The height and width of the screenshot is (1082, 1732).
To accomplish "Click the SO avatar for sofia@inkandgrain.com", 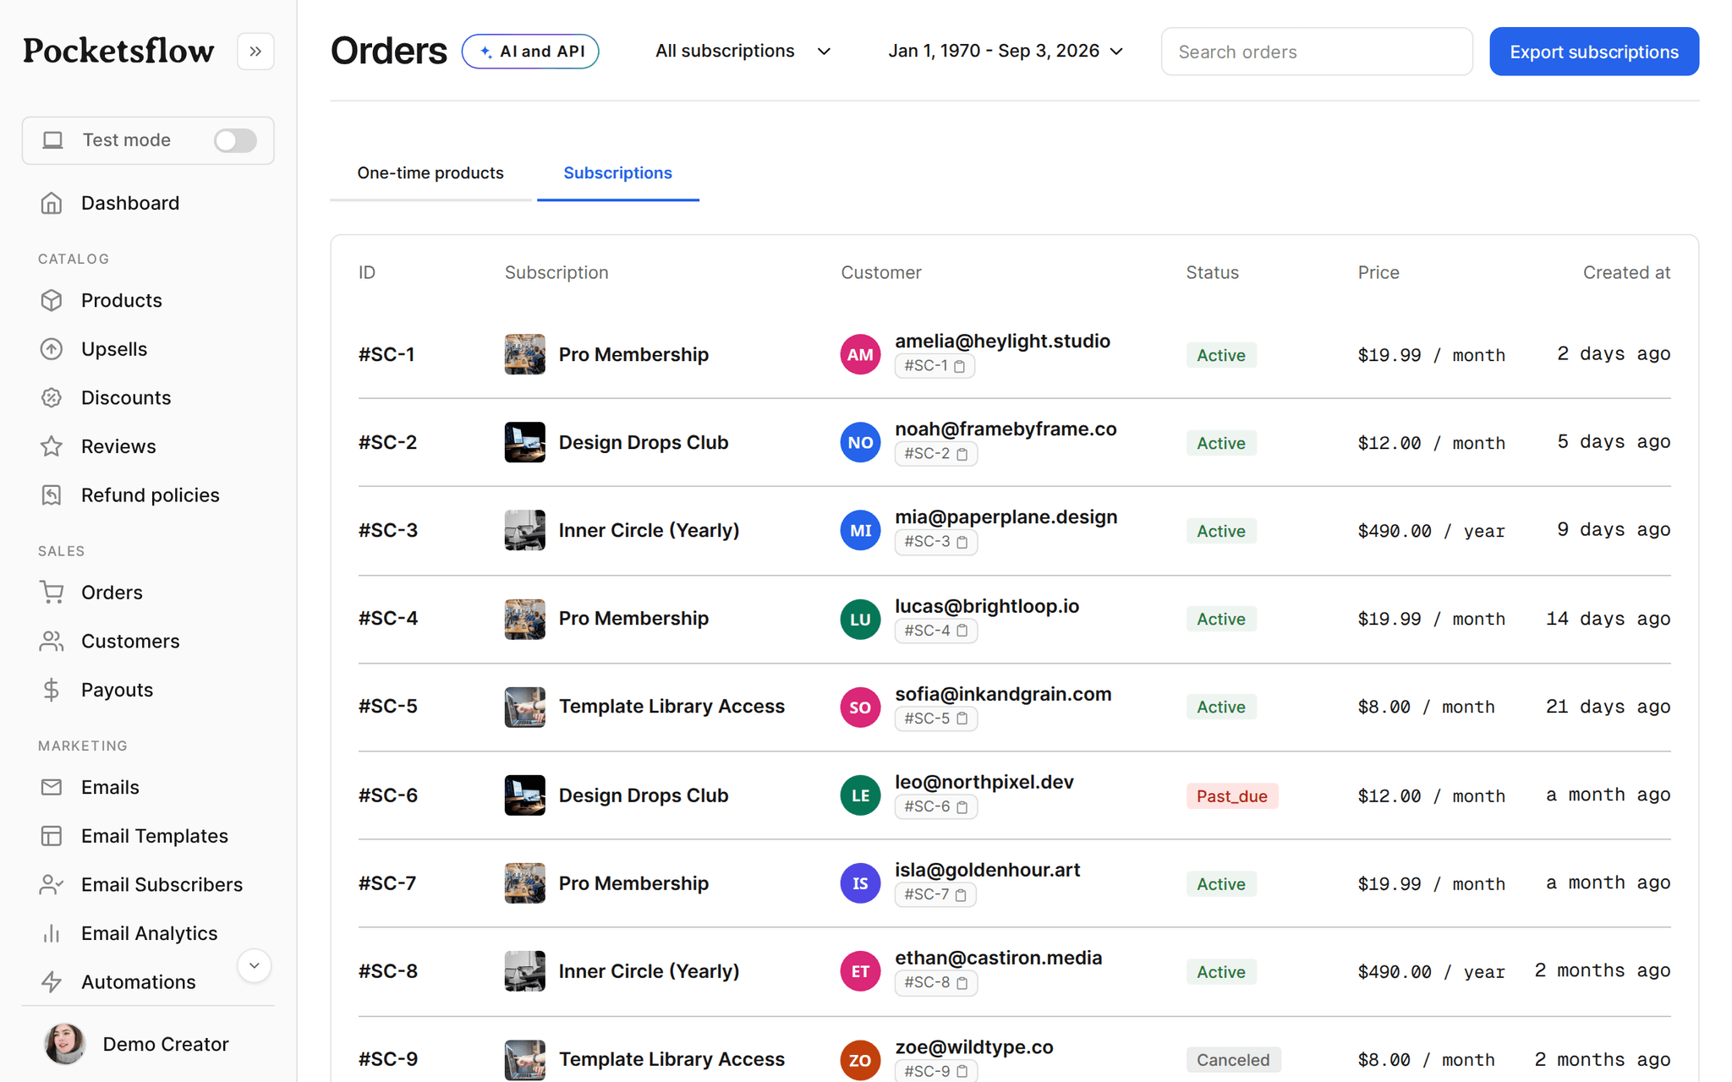I will (860, 707).
